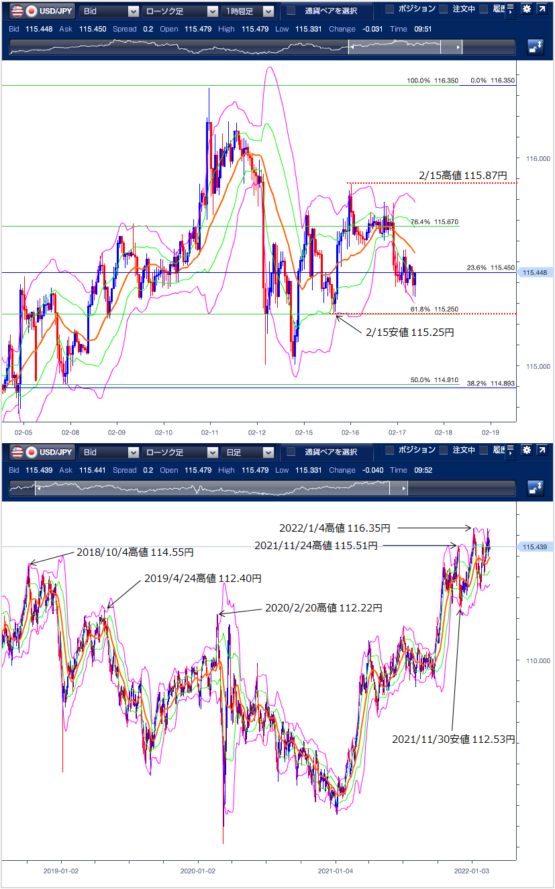Click the upper chart's range slider right arrow
This screenshot has height=889, width=555.
pos(459,47)
